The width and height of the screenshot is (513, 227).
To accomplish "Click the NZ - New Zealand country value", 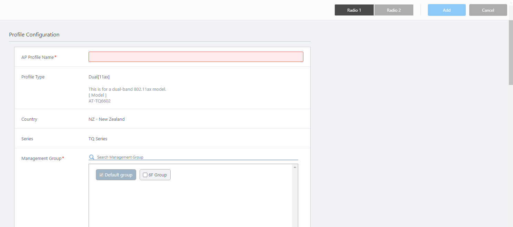I will point(107,119).
